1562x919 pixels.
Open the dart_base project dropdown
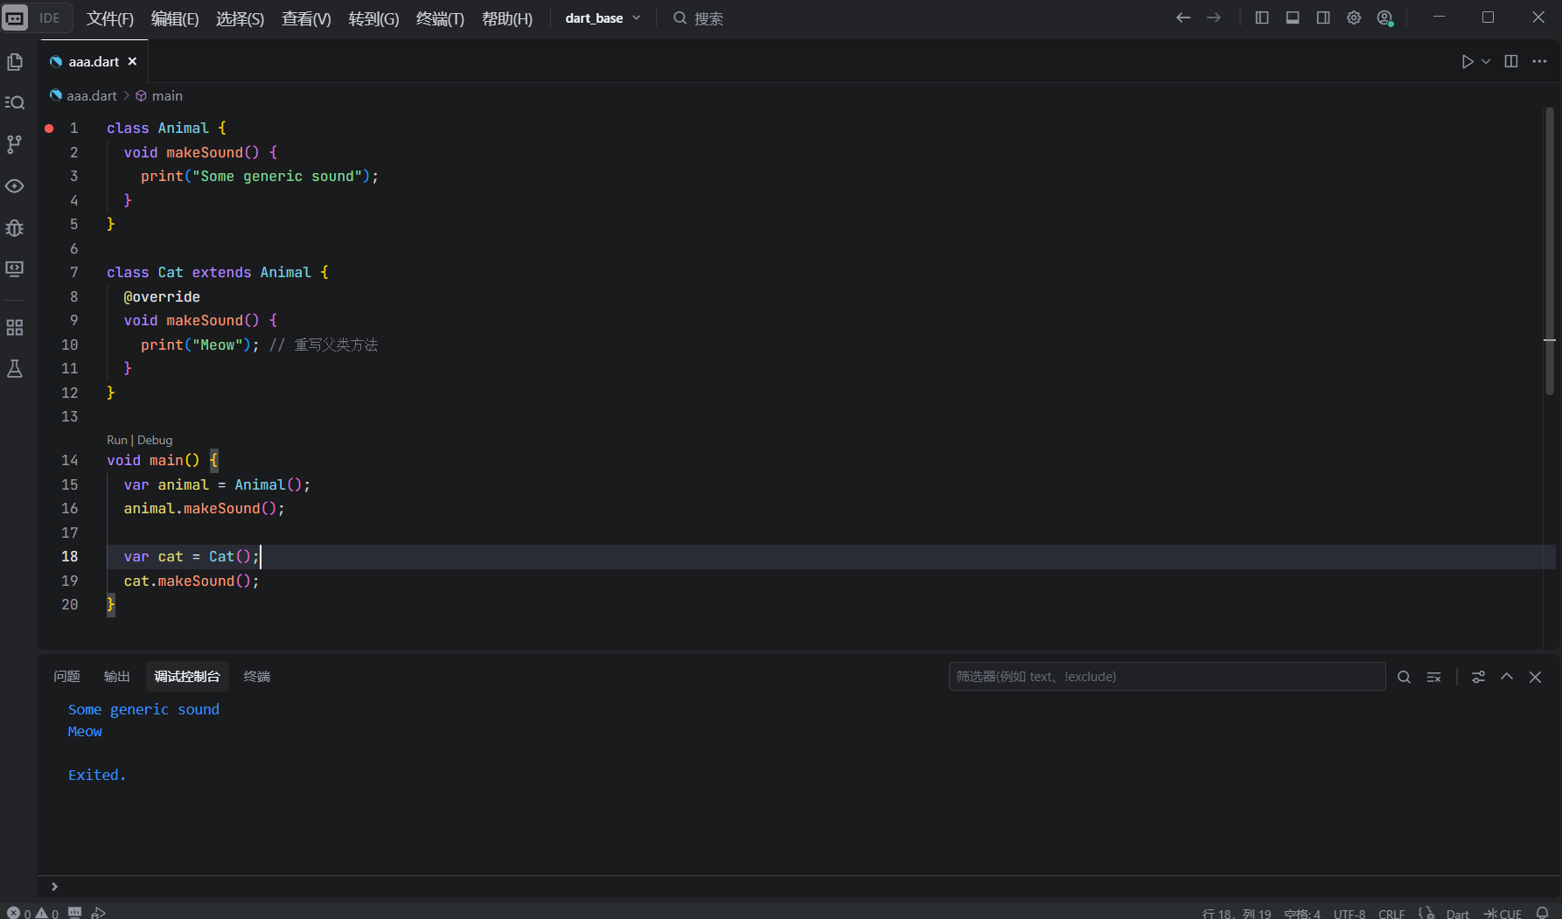[603, 18]
